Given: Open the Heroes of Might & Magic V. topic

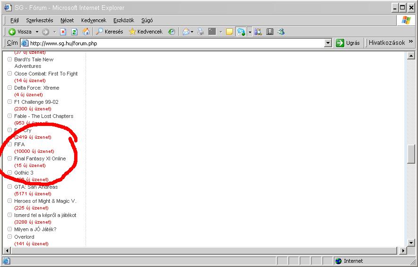Looking at the screenshot, I should tap(45, 201).
